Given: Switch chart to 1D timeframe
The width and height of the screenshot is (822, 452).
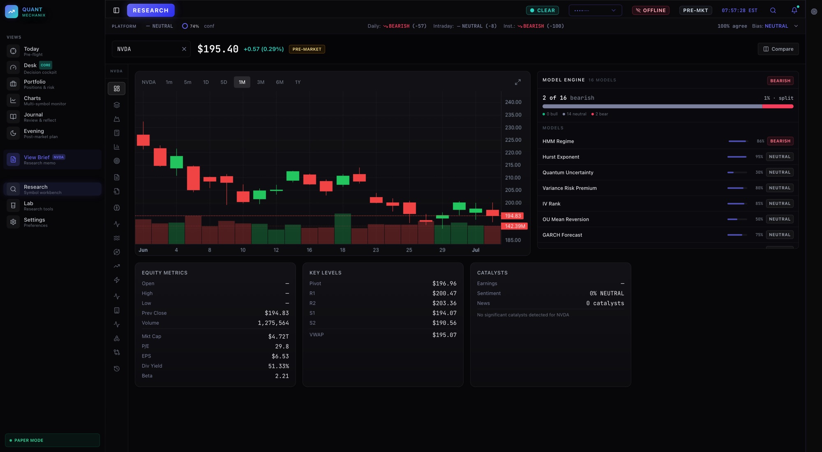Looking at the screenshot, I should pyautogui.click(x=206, y=82).
